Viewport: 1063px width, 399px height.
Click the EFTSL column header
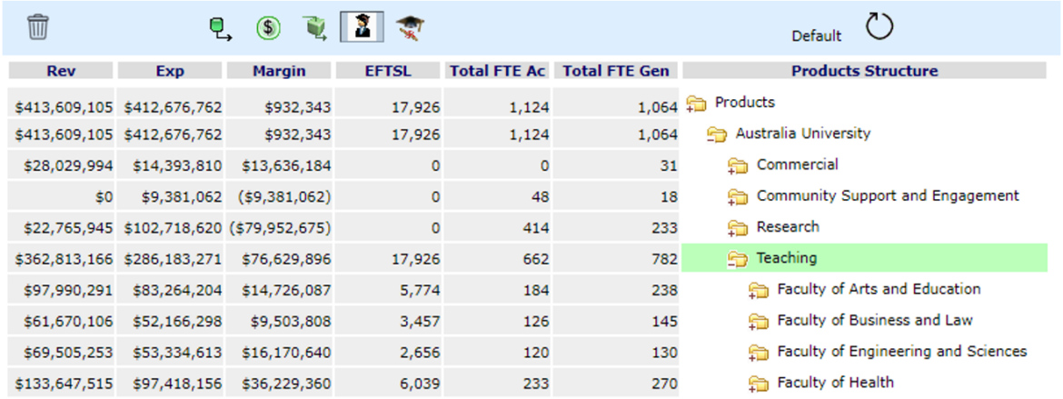click(388, 71)
